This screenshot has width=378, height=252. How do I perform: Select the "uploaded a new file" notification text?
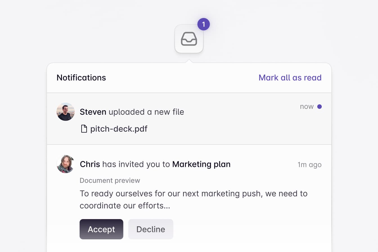click(x=146, y=112)
